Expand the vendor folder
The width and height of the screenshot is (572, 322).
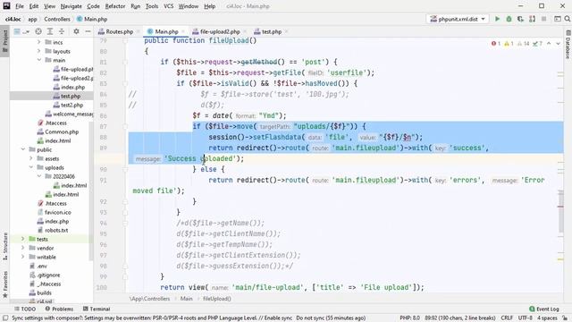tap(23, 248)
